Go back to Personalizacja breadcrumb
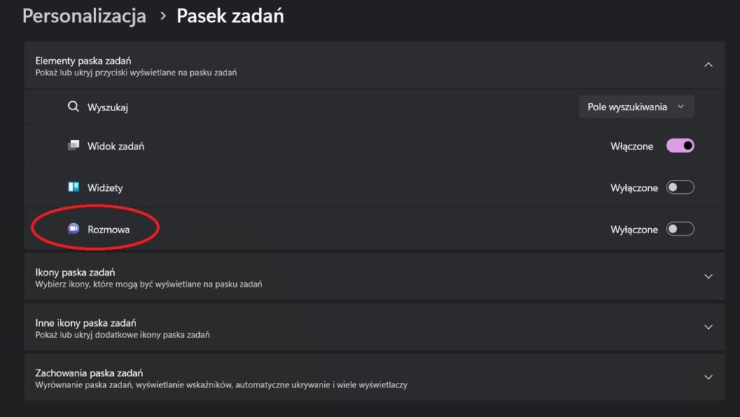Screen dimensions: 740x417 click(x=84, y=16)
